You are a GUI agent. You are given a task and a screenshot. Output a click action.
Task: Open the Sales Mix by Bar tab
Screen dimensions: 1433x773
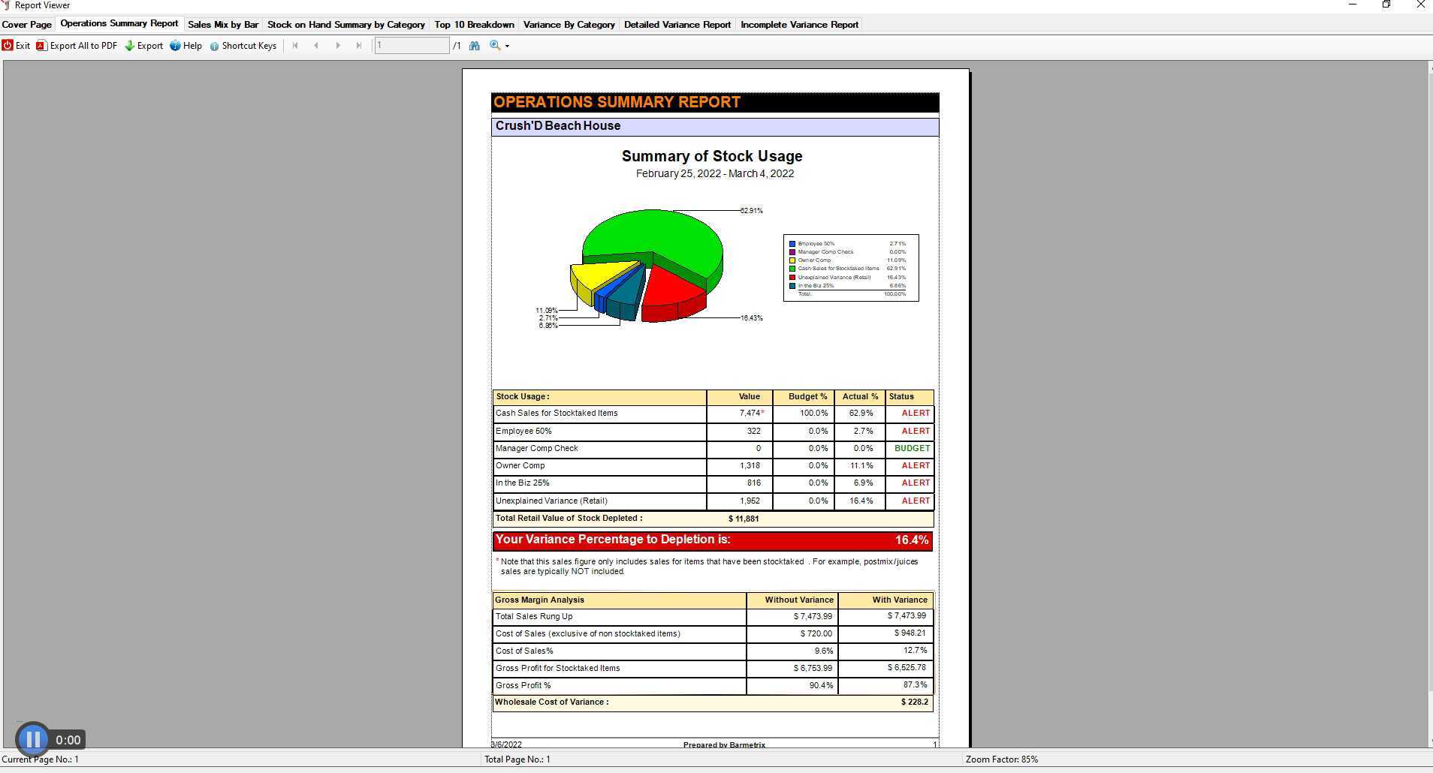coord(223,25)
